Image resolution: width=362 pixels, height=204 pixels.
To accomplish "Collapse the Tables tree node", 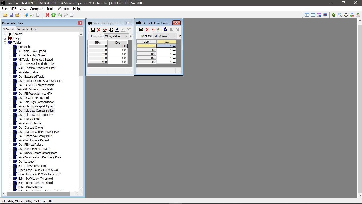I will pos(5,42).
